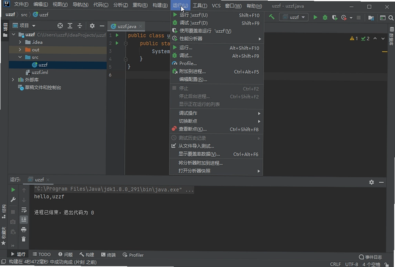Collapse the src folder
Viewport: 395px width, 267px height.
20,57
